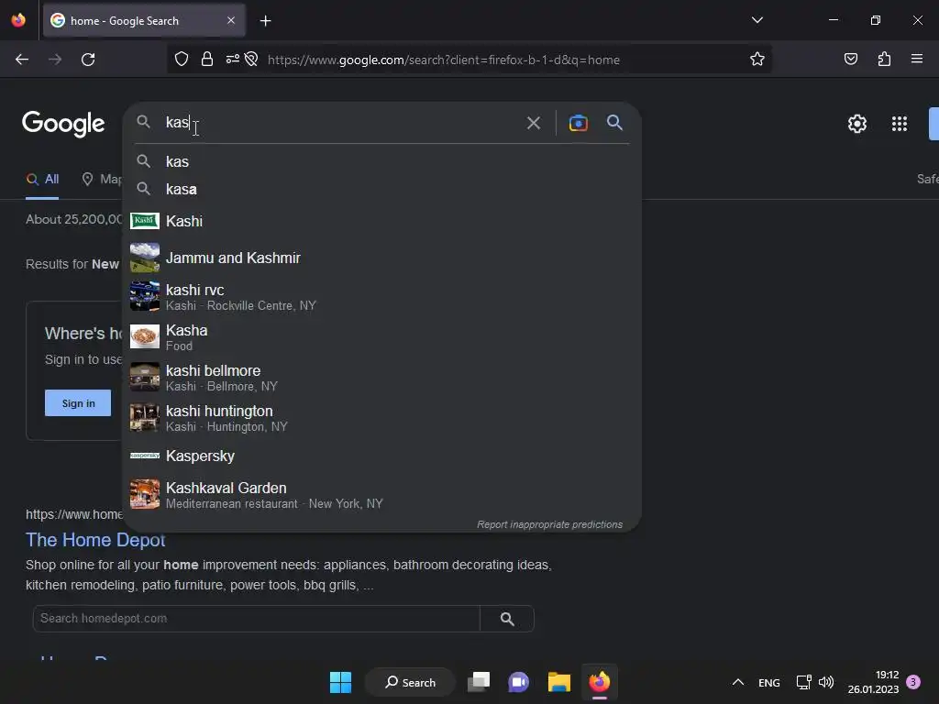Click into the Google search input
939x704 pixels.
click(x=341, y=123)
